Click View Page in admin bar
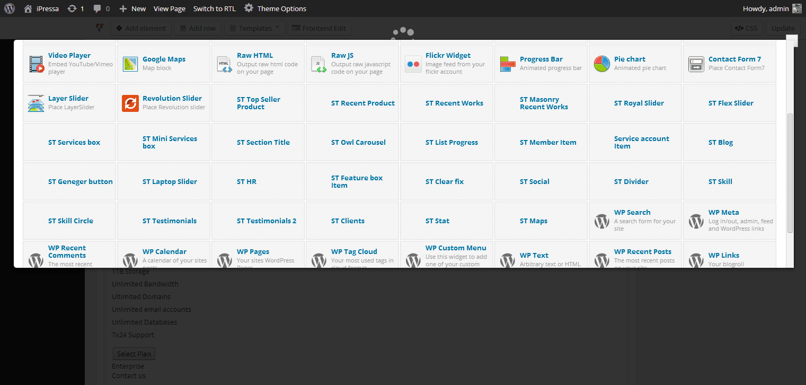806x385 pixels. click(170, 8)
